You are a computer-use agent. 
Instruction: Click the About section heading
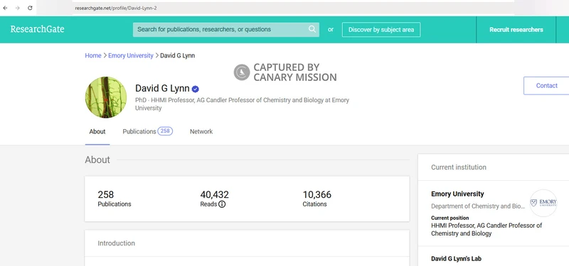(x=97, y=160)
